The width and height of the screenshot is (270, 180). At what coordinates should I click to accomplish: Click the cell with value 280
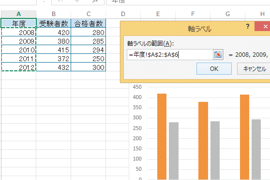point(89,32)
